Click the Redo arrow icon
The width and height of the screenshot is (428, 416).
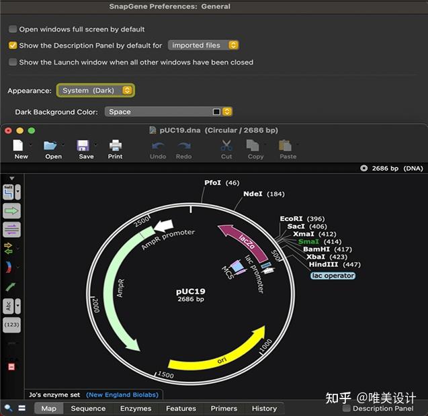(x=184, y=146)
